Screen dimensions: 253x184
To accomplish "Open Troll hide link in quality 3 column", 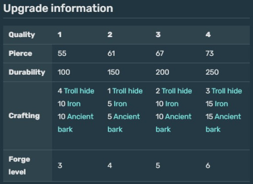I will 177,91.
